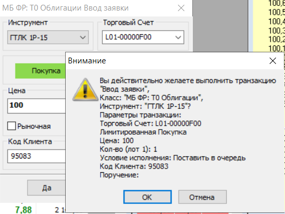Click into the Цена field showing 100
Screen dimensions: 285x214
pyautogui.click(x=37, y=106)
